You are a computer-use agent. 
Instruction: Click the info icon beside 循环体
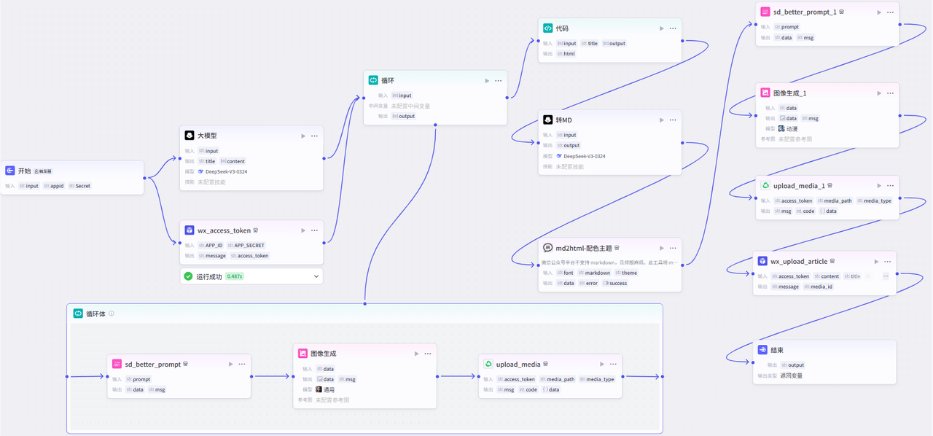pyautogui.click(x=112, y=314)
